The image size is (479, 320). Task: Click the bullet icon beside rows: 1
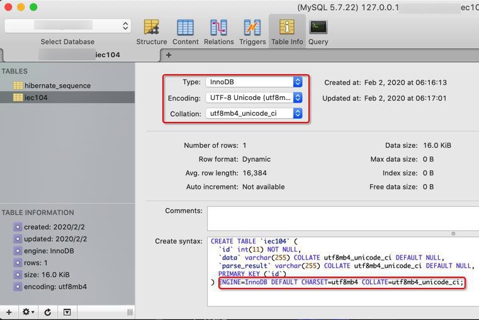click(18, 263)
